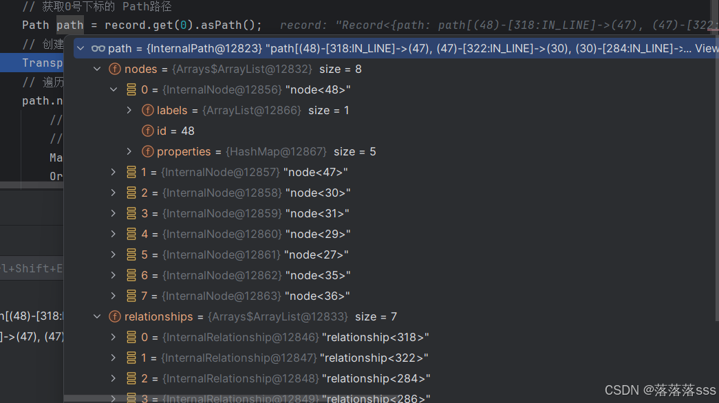This screenshot has width=719, height=403.
Task: Click the list icon beside node<36> element
Action: coord(131,296)
